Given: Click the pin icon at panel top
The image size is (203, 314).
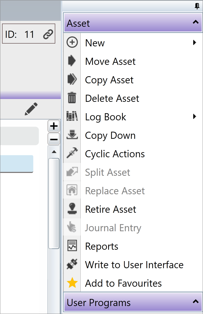Looking at the screenshot, I should (197, 6).
